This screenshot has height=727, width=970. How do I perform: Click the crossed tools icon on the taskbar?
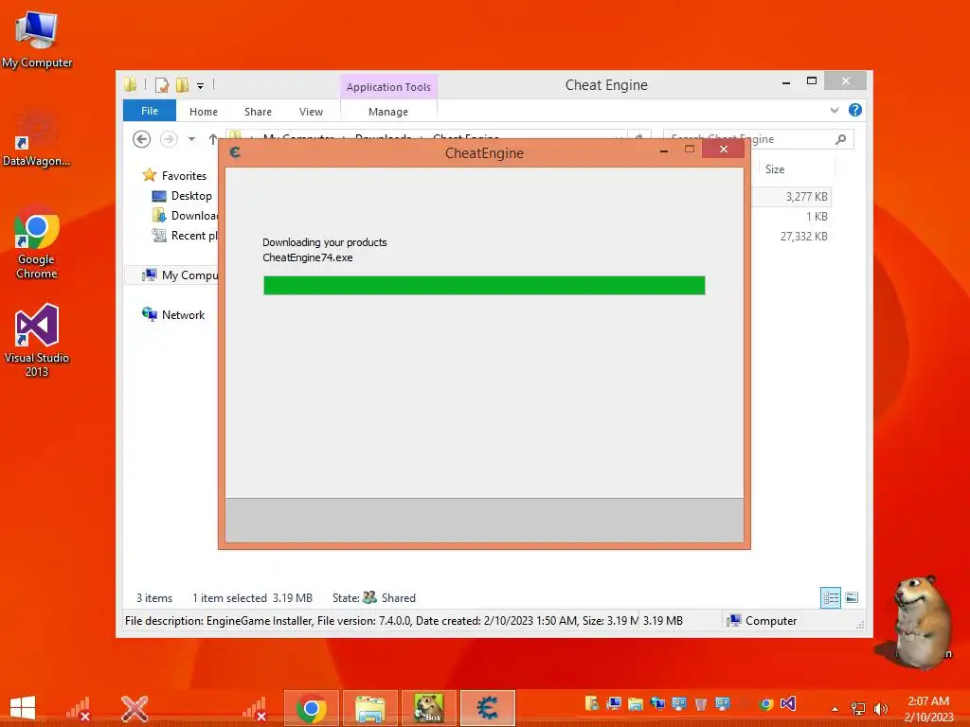tap(135, 708)
